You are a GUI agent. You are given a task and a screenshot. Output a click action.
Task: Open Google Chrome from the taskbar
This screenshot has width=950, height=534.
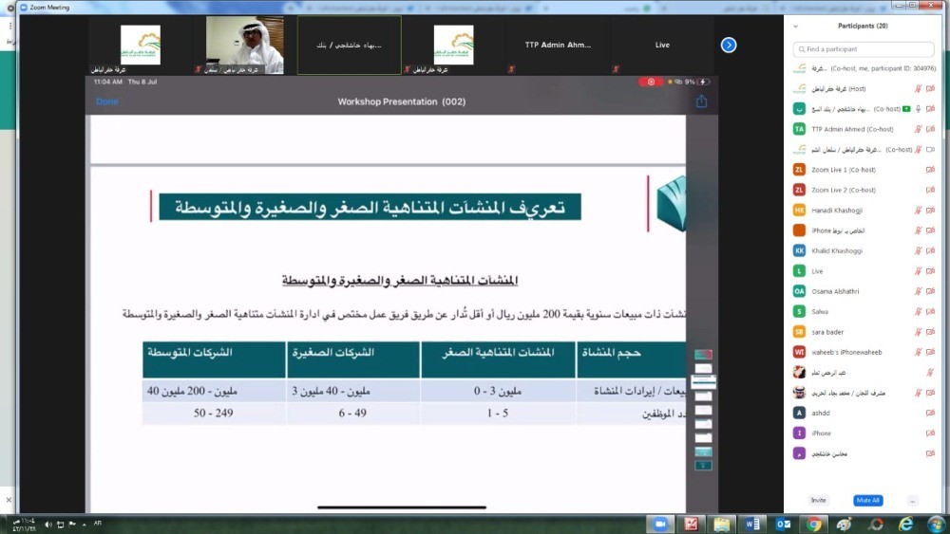pyautogui.click(x=814, y=524)
